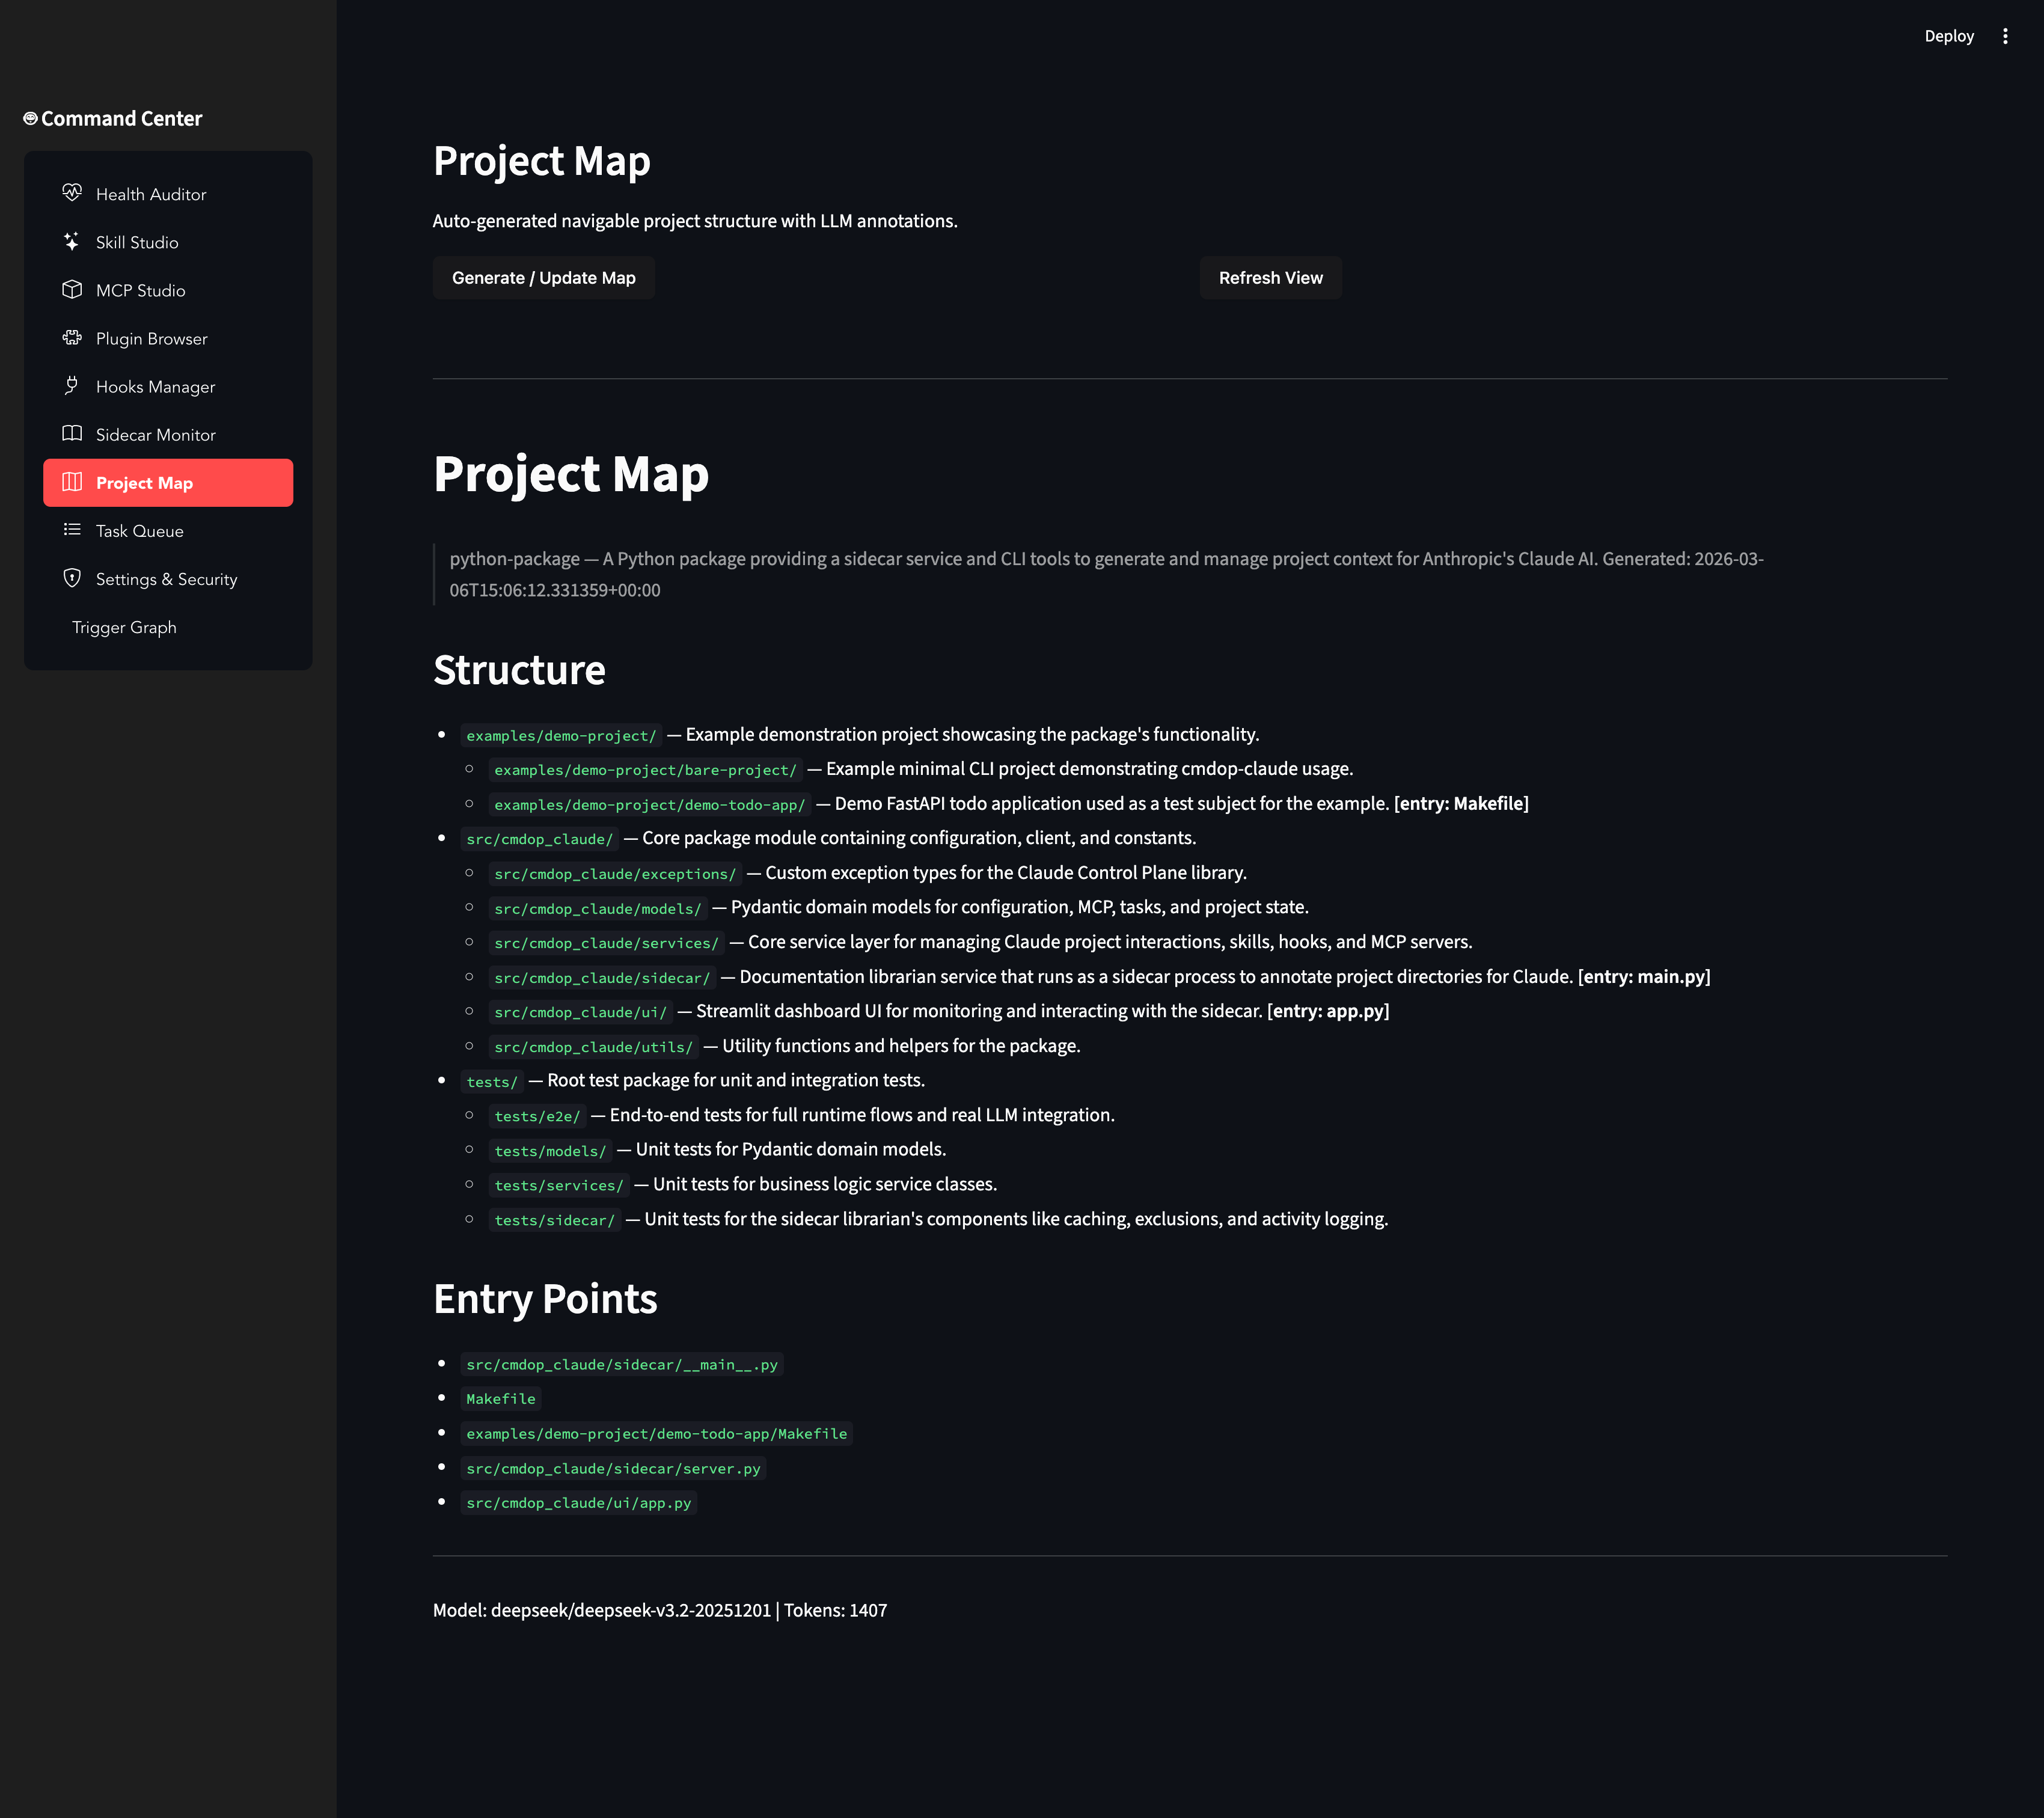Viewport: 2044px width, 1818px height.
Task: Click src/cmdop_claude/sidecar/server.py entry point
Action: (613, 1469)
